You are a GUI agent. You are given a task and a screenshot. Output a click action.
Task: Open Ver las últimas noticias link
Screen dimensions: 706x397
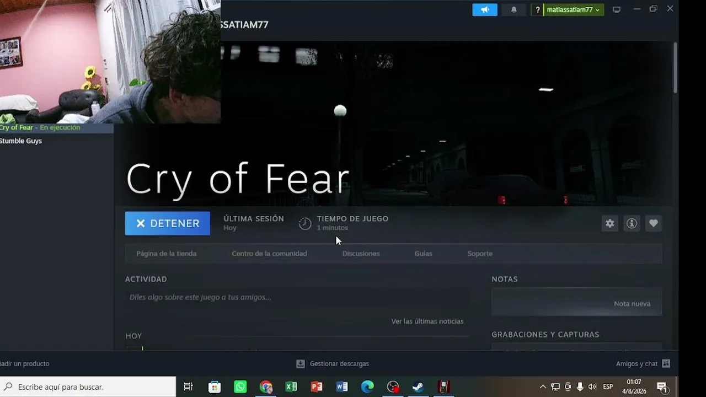[x=427, y=321]
